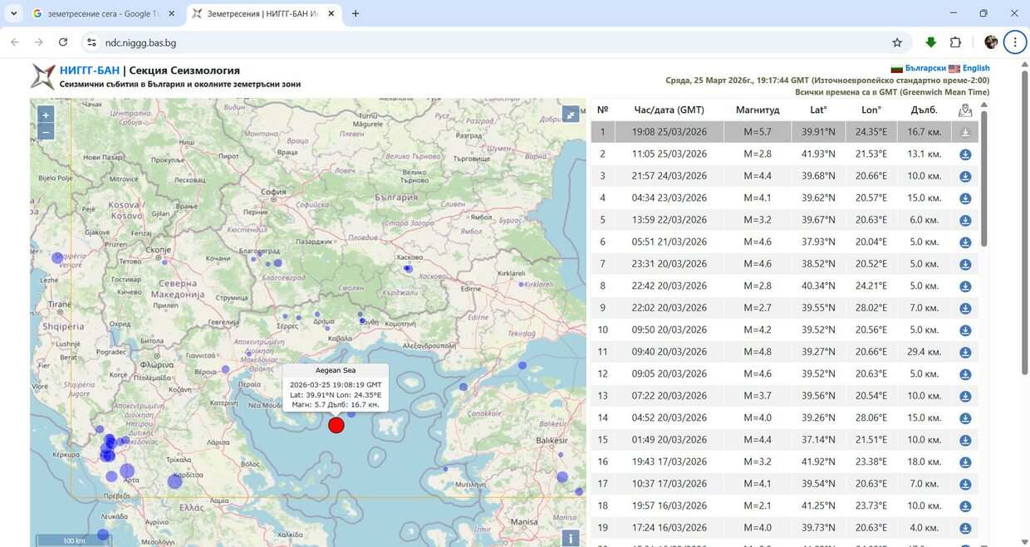This screenshot has width=1030, height=547.
Task: Open a new browser tab
Action: click(356, 13)
